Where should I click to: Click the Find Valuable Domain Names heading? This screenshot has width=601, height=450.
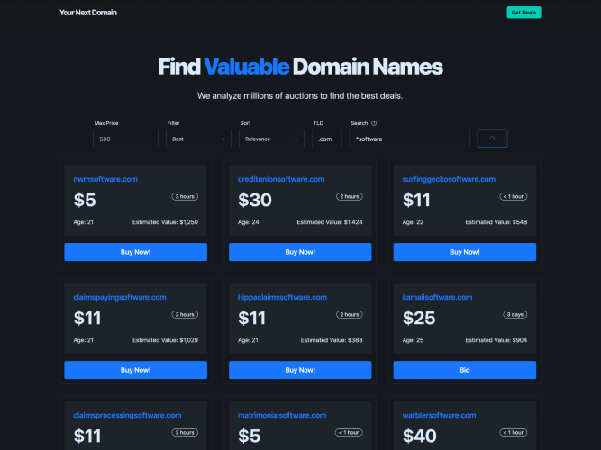(x=301, y=67)
